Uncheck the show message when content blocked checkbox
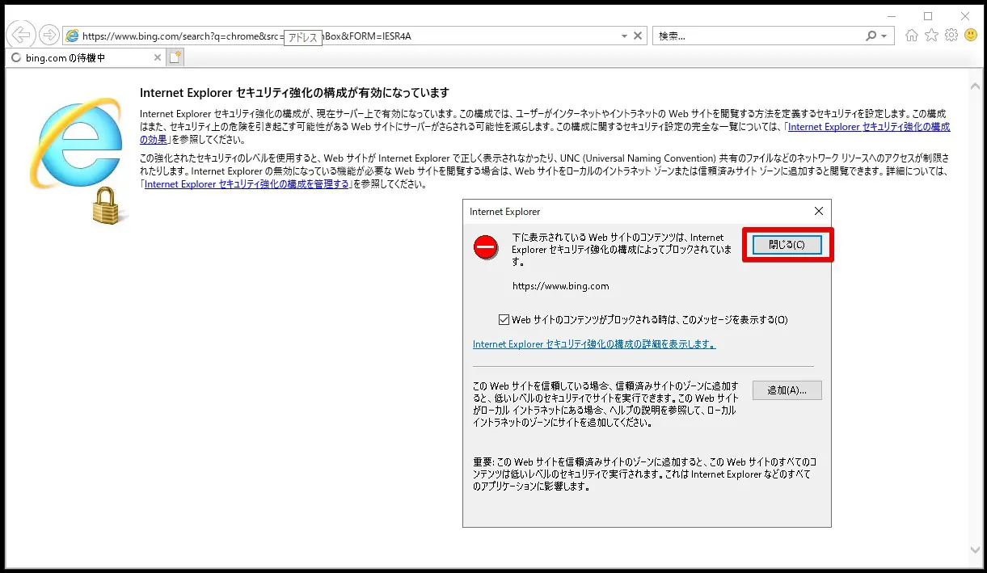This screenshot has height=573, width=987. [x=504, y=319]
